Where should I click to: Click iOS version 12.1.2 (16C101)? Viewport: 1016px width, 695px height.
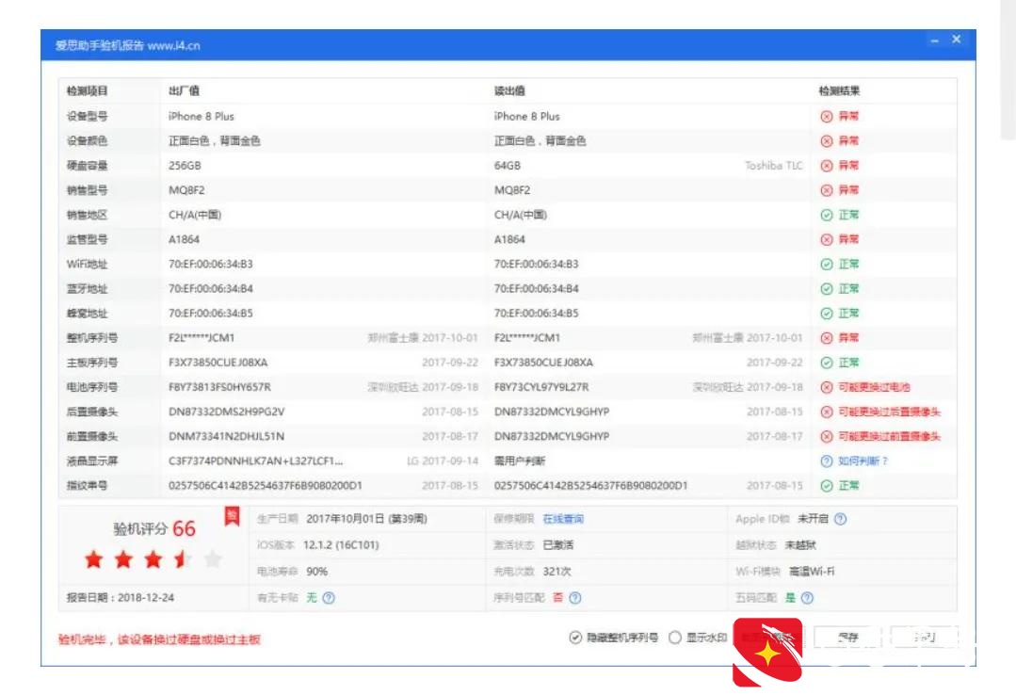coord(341,545)
